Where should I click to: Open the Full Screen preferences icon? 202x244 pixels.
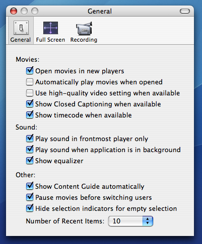click(50, 28)
